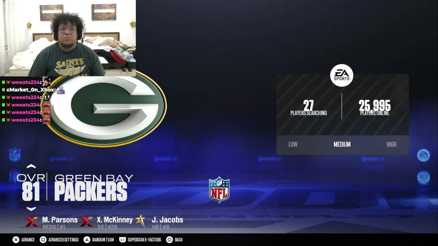Click the cMarket_On_Xbox chat username

click(x=31, y=90)
